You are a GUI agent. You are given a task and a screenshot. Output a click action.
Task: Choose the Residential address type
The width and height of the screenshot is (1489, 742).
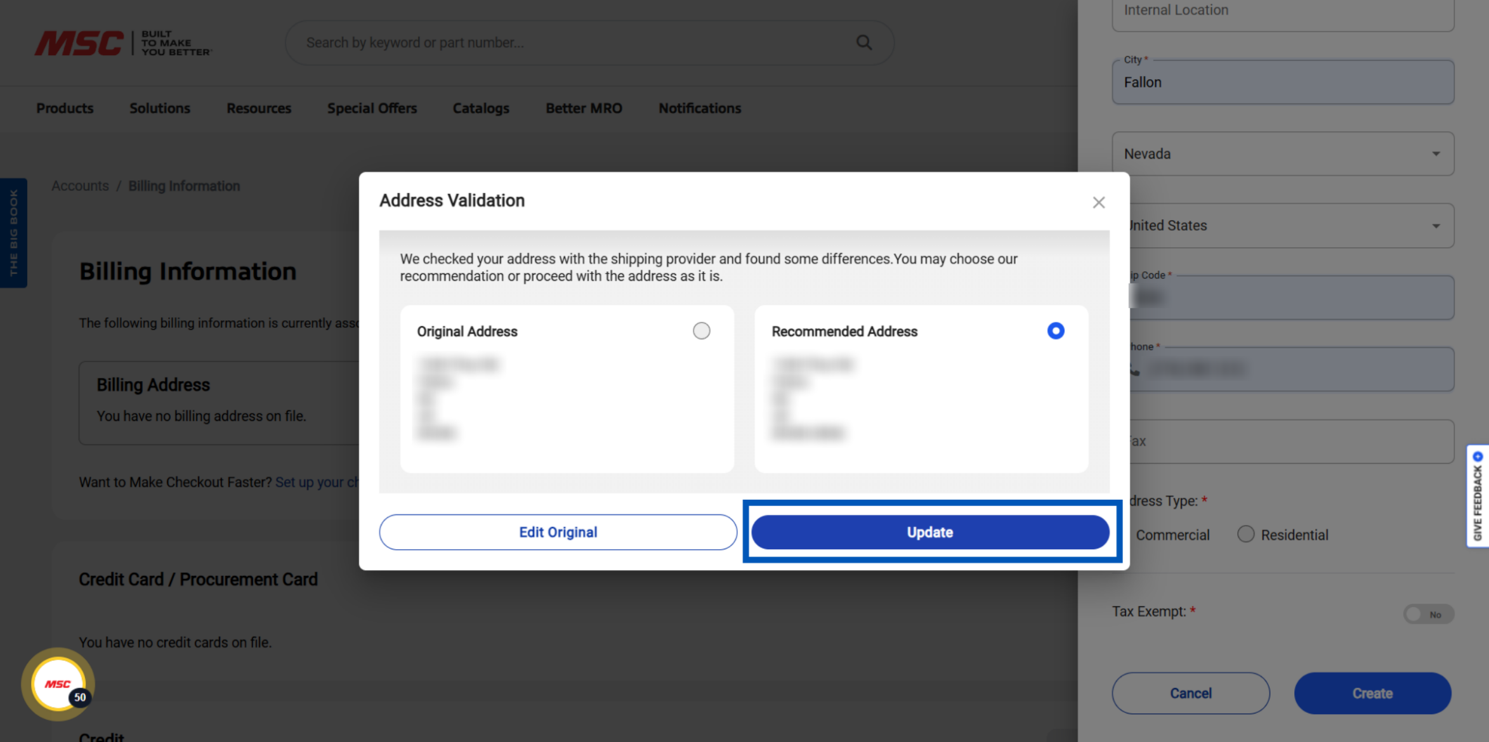(x=1245, y=534)
